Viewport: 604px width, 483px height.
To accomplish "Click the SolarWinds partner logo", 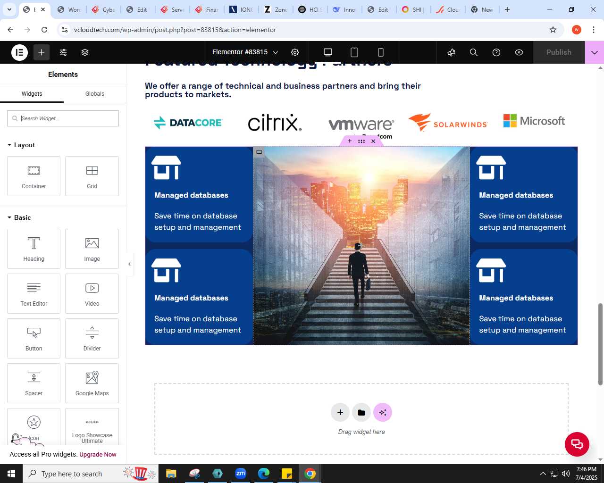I will point(448,122).
